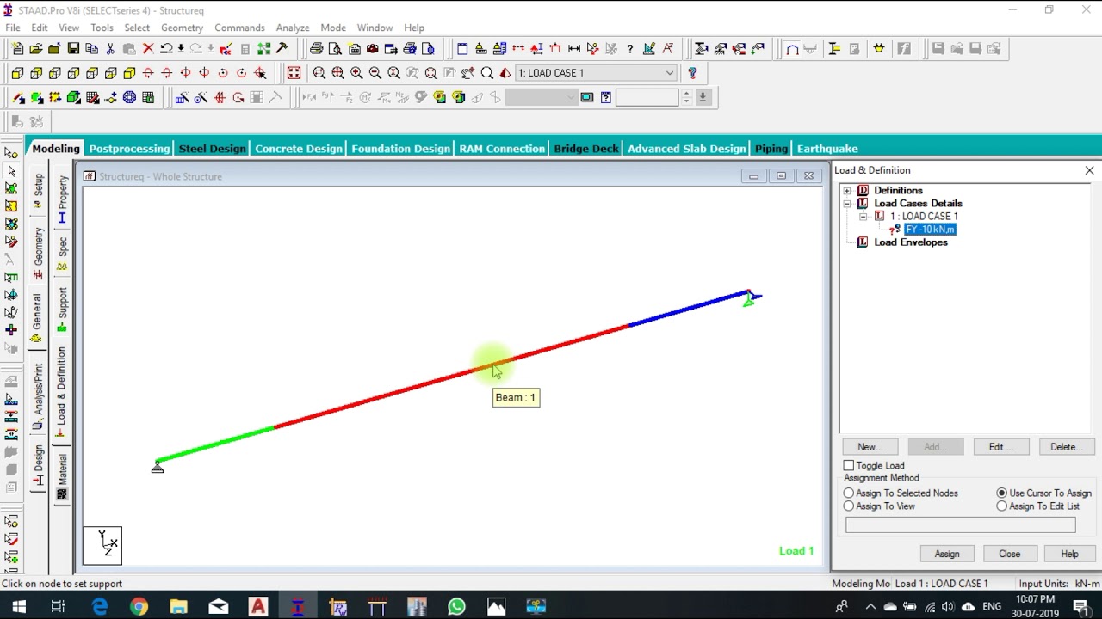Viewport: 1102px width, 619px height.
Task: Click the Isometric View cube icon
Action: [129, 73]
